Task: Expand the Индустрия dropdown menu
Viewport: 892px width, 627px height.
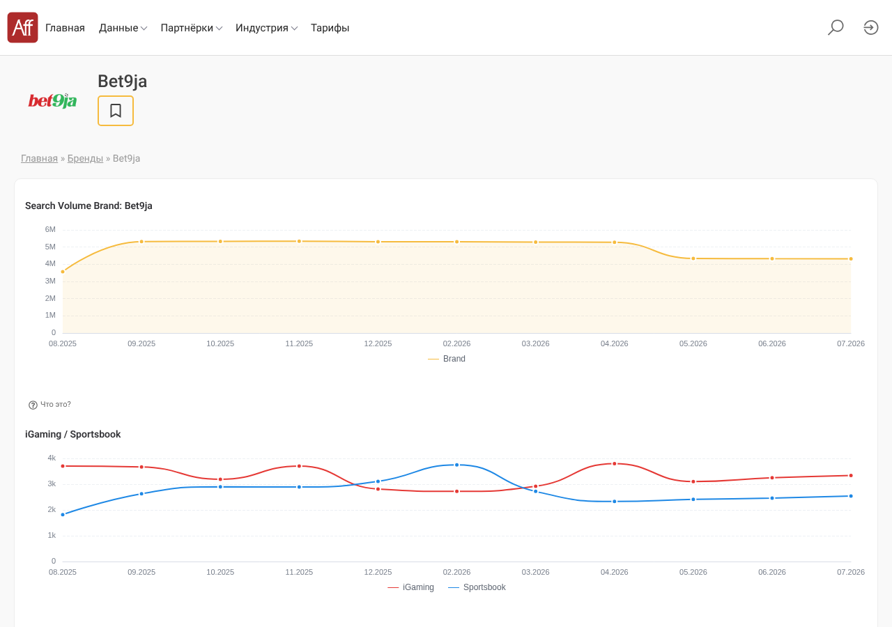Action: pos(267,28)
